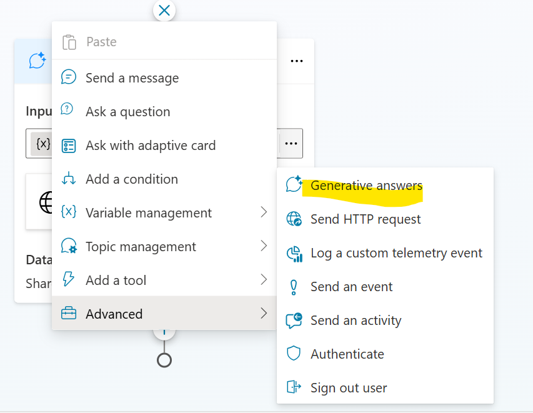
Task: Click the adaptive card icon
Action: click(x=68, y=146)
